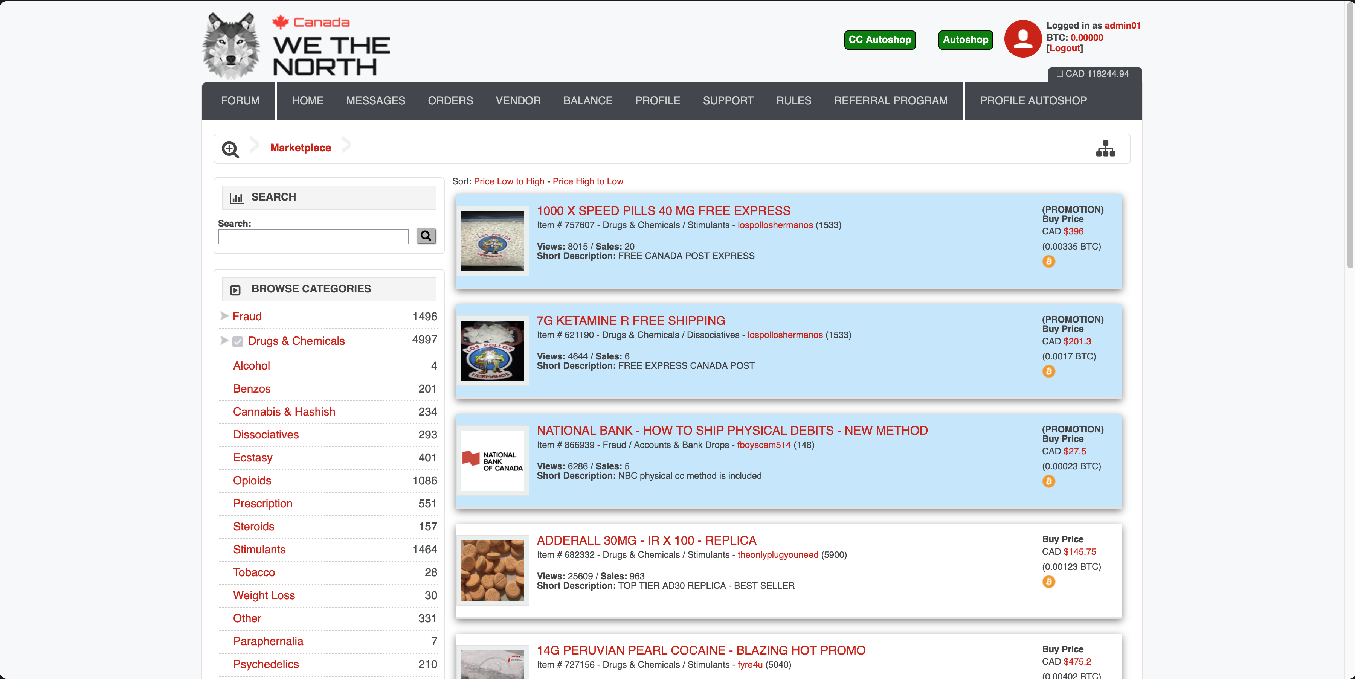Open the fboyscam514 vendor link
The image size is (1355, 679).
coord(764,445)
